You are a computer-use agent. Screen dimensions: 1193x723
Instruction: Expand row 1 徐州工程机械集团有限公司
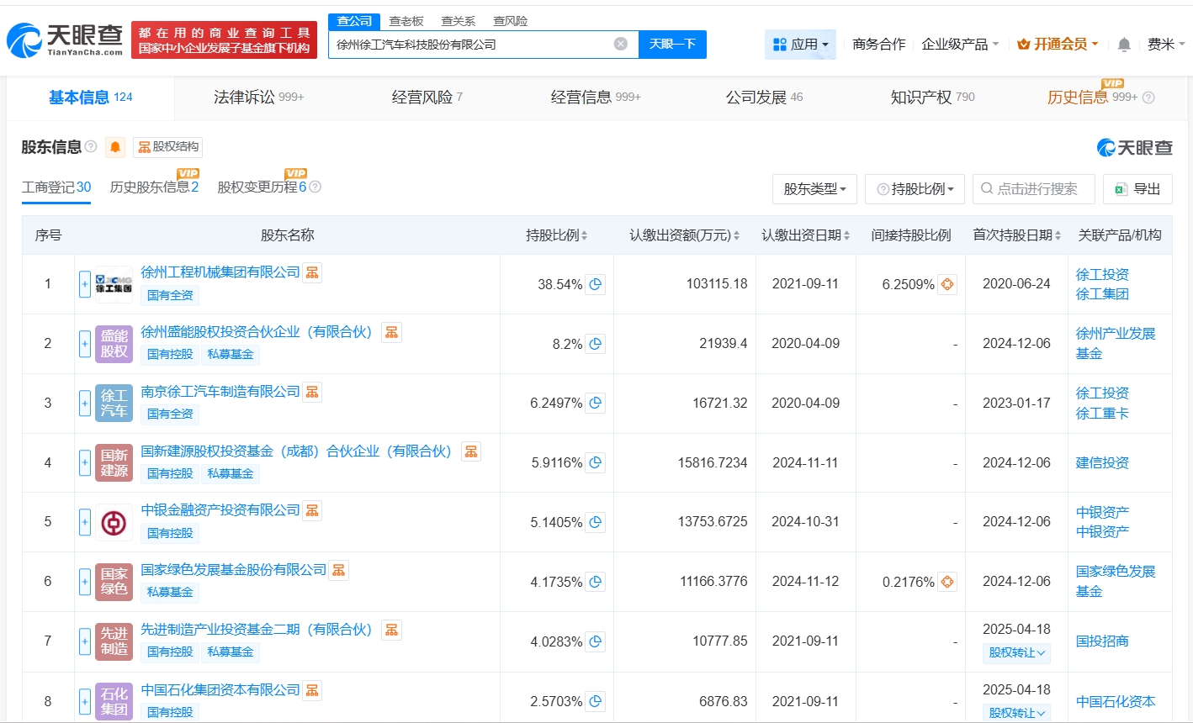[85, 284]
